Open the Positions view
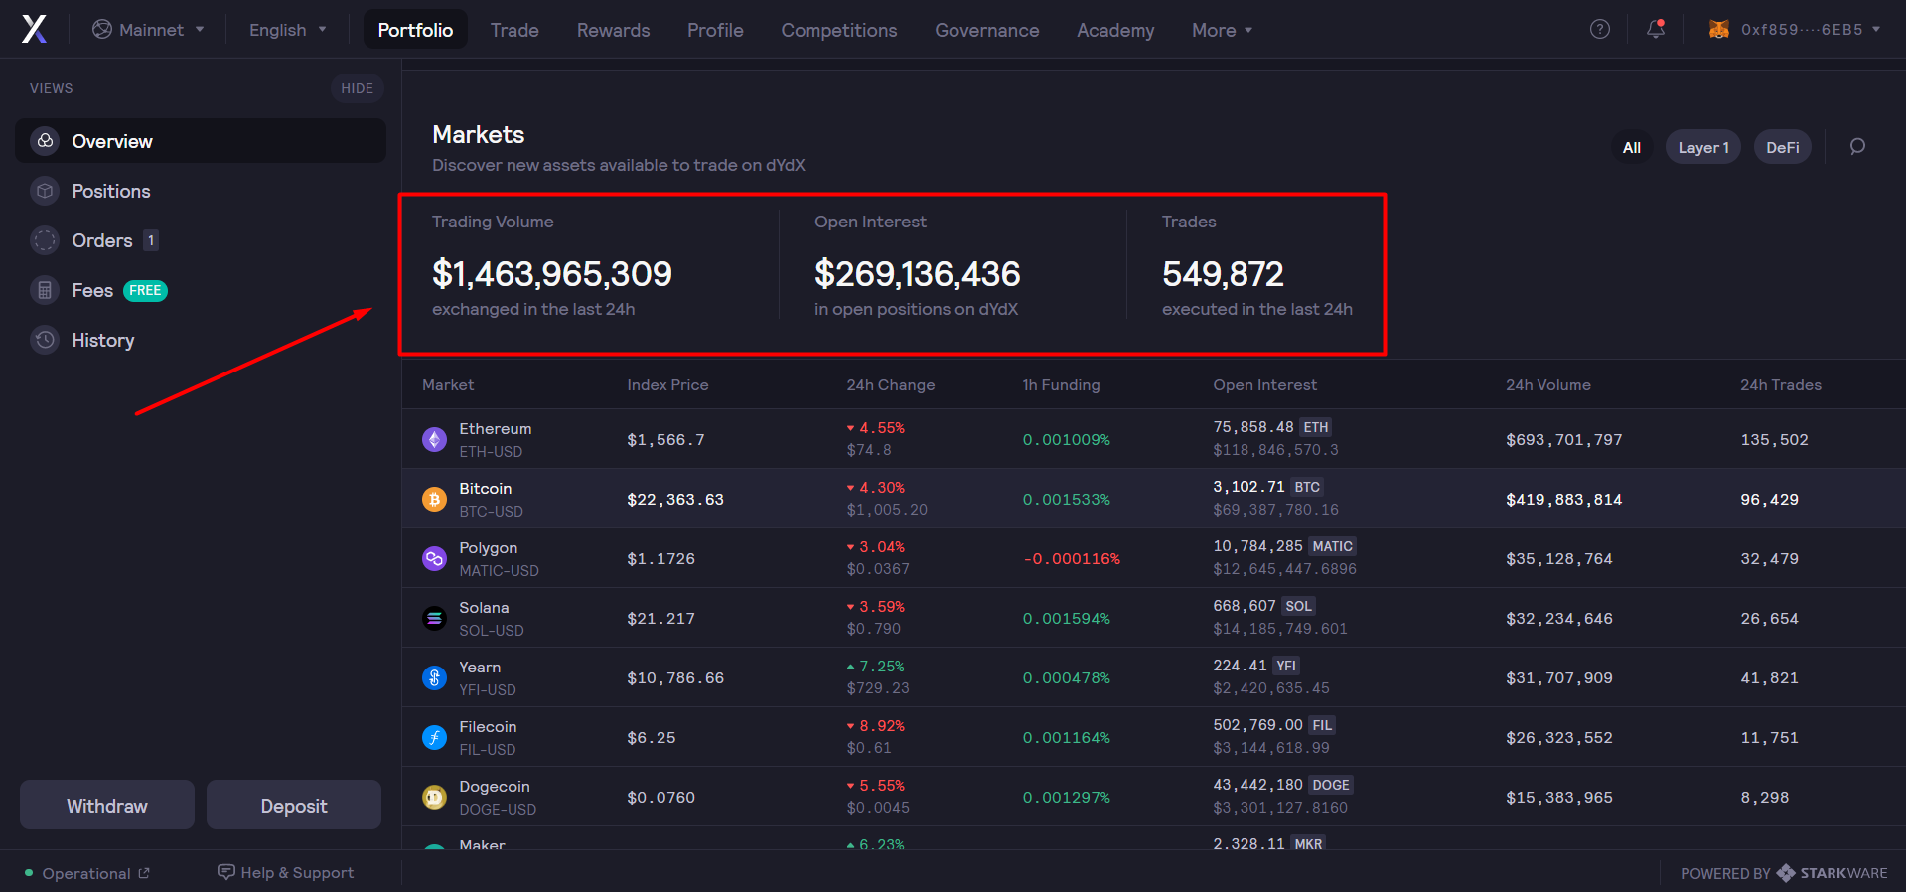 pos(201,191)
